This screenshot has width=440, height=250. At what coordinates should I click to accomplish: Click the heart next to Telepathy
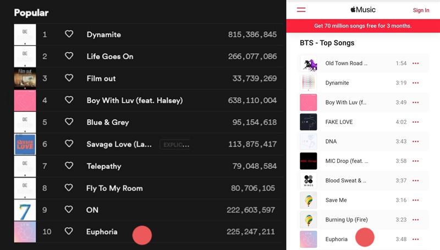tap(69, 166)
